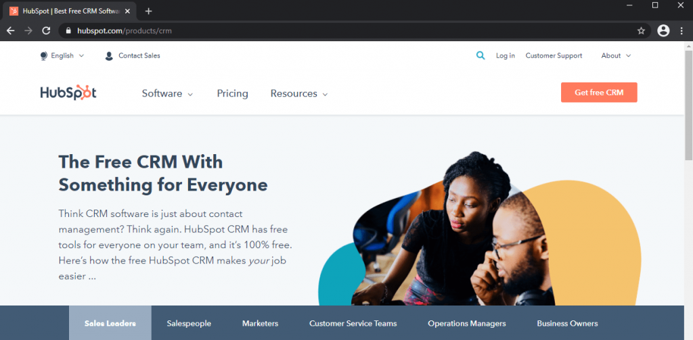Expand the English language dropdown
Viewport: 693px width, 340px height.
[x=62, y=55]
